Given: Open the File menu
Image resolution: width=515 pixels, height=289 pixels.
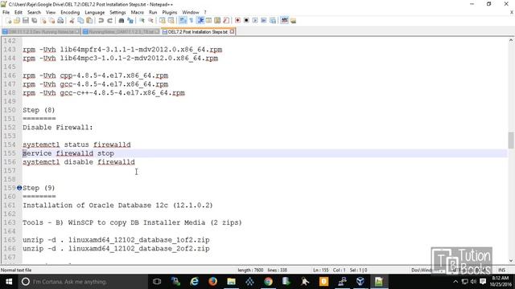Looking at the screenshot, I should point(6,13).
